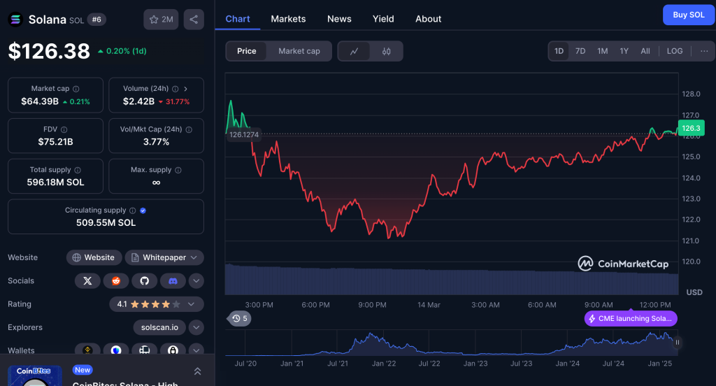Click the CME launching Solana news marker

click(631, 318)
